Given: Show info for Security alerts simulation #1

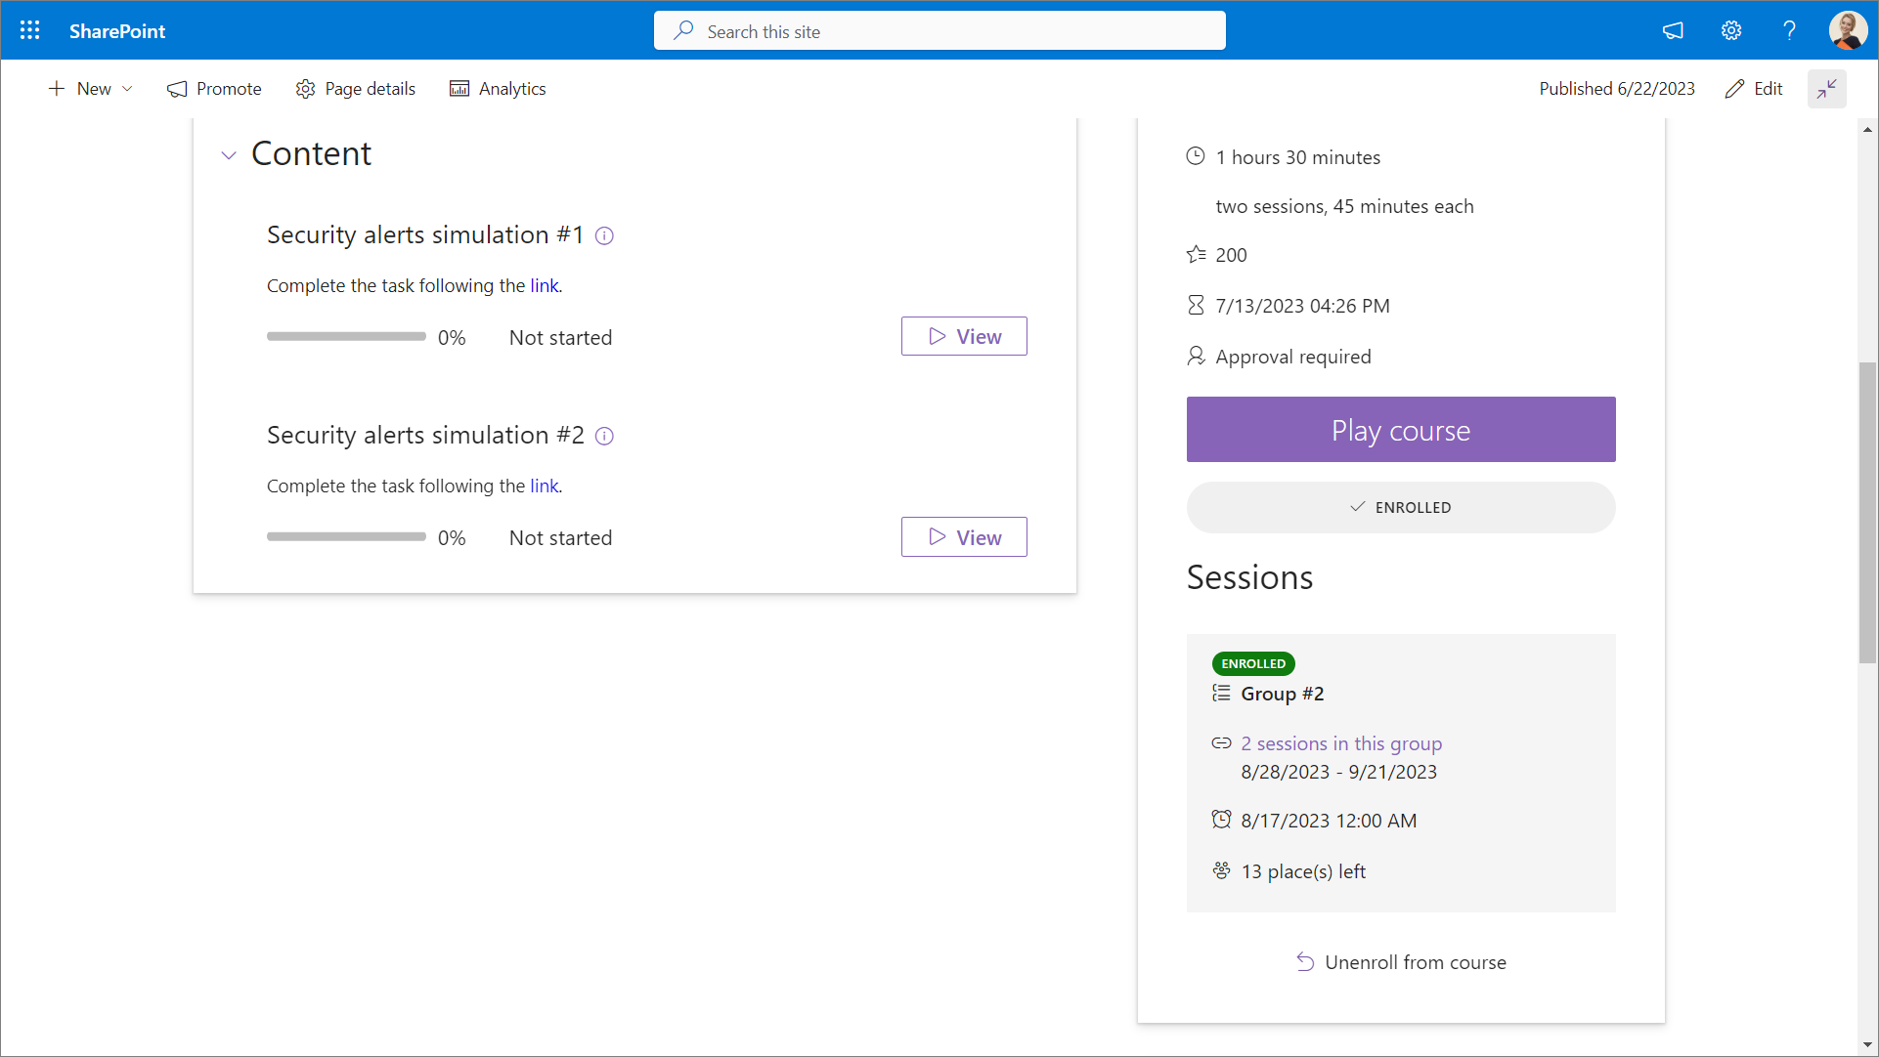Looking at the screenshot, I should (x=604, y=235).
